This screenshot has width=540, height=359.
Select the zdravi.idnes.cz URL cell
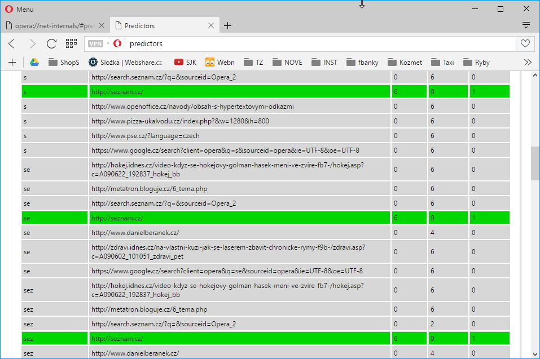click(240, 252)
